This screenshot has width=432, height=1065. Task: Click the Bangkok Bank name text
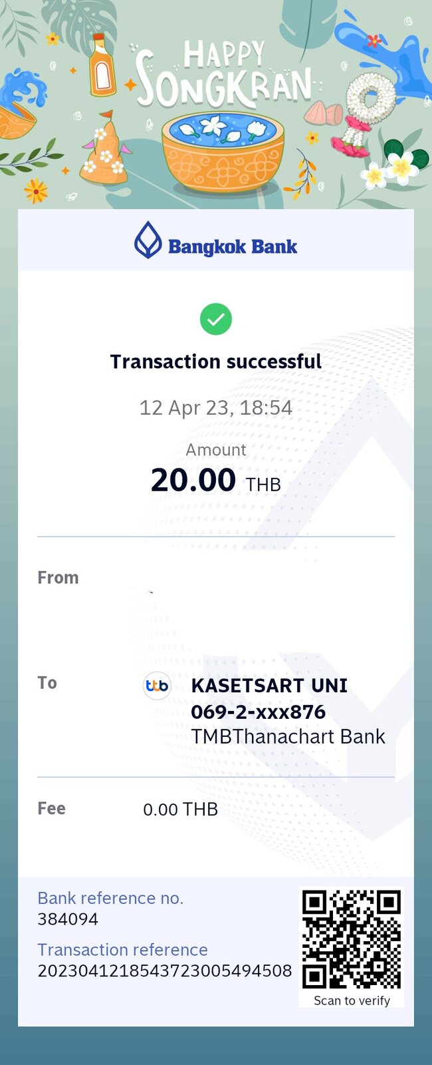point(233,247)
